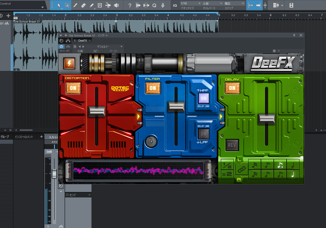Toggle the REV reverse delay button

[232, 145]
